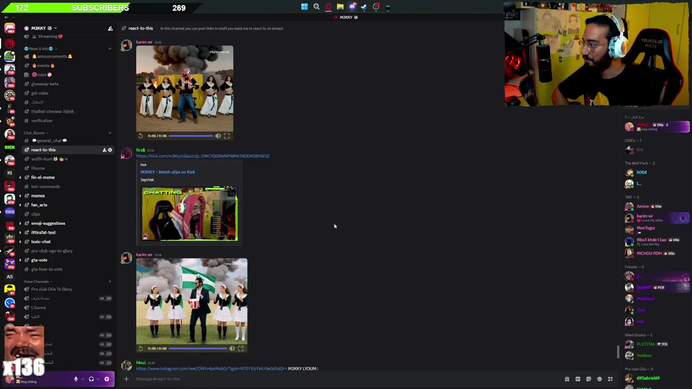Play the flag dancers video thumbnail

[x=192, y=301]
